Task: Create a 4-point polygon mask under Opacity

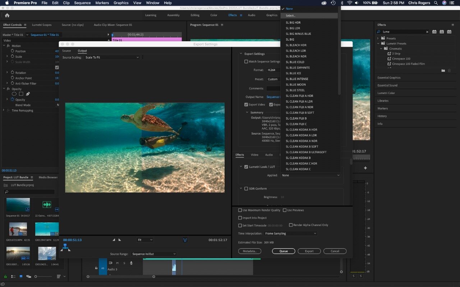Action: point(21,94)
